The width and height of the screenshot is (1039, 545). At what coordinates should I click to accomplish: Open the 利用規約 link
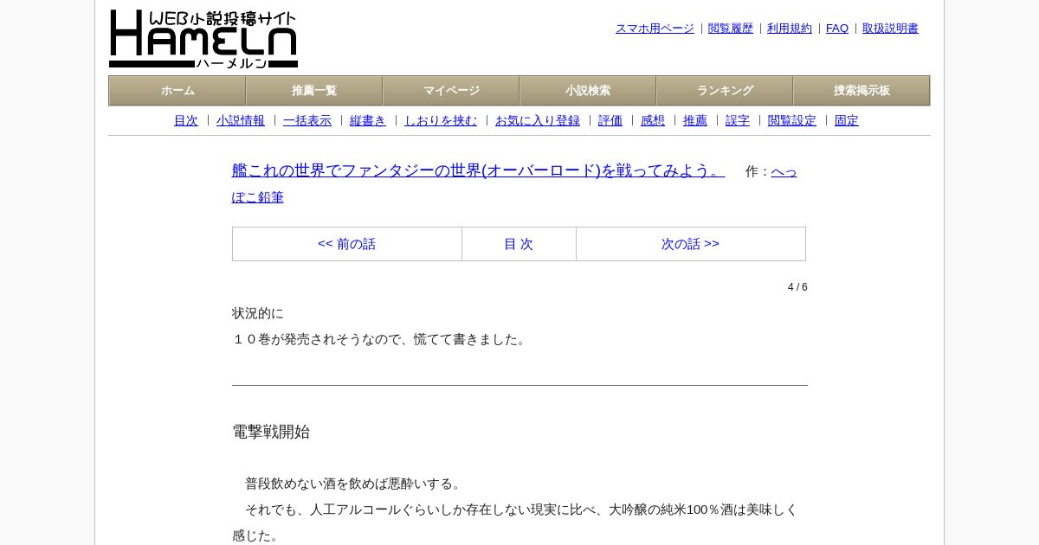coord(790,29)
